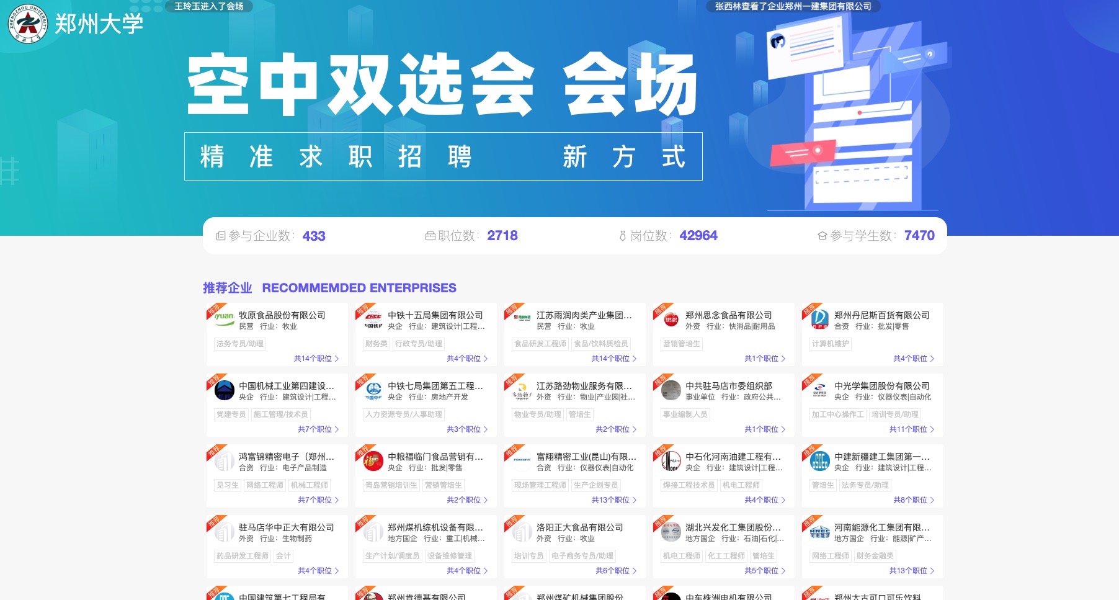Open 共7个职位 for 中国机械工业第四建设
The image size is (1119, 600).
[318, 429]
